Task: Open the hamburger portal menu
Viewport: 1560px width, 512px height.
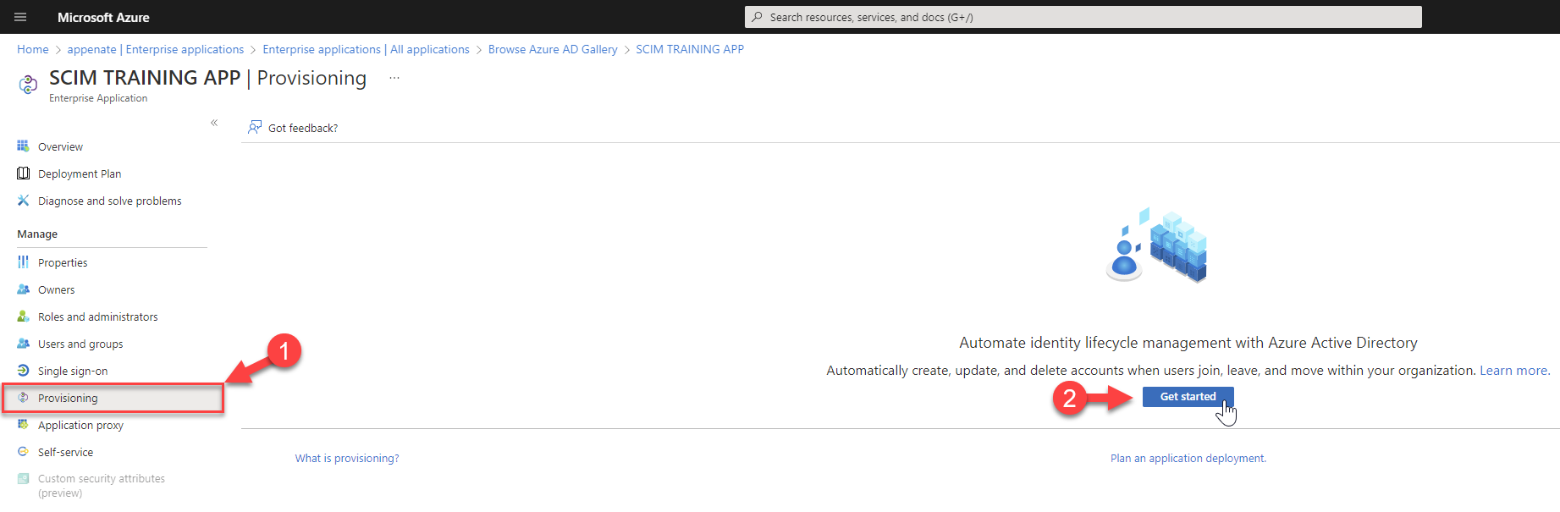Action: (20, 17)
